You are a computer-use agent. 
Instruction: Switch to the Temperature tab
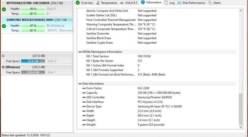107,3
